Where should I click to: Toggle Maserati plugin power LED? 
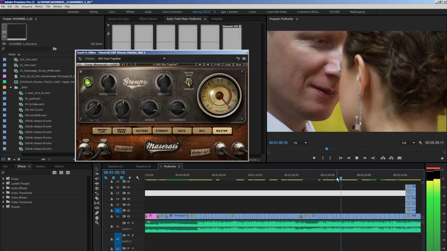tap(87, 82)
